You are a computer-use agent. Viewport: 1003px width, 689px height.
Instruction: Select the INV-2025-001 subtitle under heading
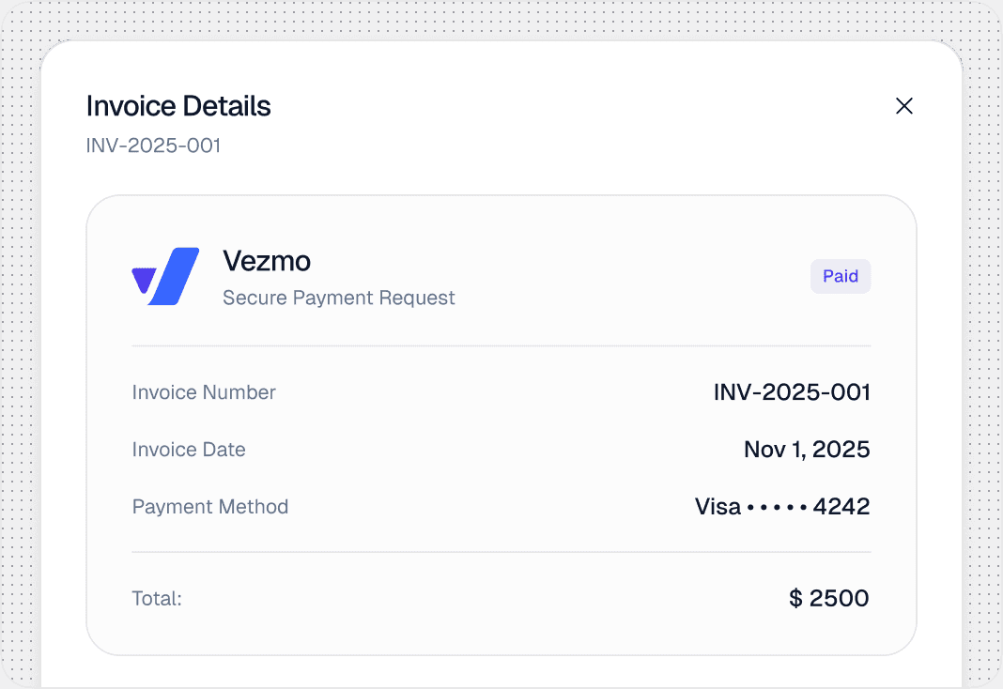click(x=153, y=145)
